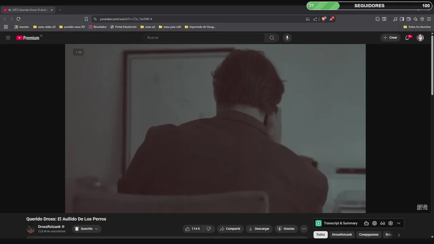Viewport: 434px width, 244px height.
Task: Open the DrossRotzank channel name link
Action: (49, 227)
